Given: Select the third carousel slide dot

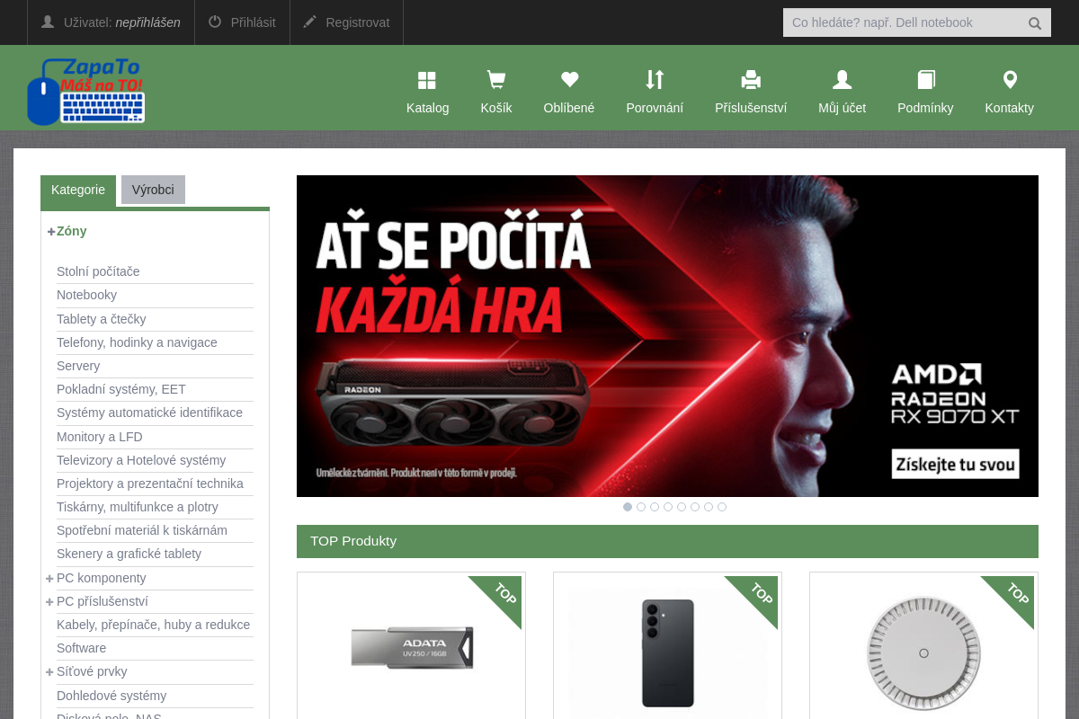Looking at the screenshot, I should click(655, 507).
